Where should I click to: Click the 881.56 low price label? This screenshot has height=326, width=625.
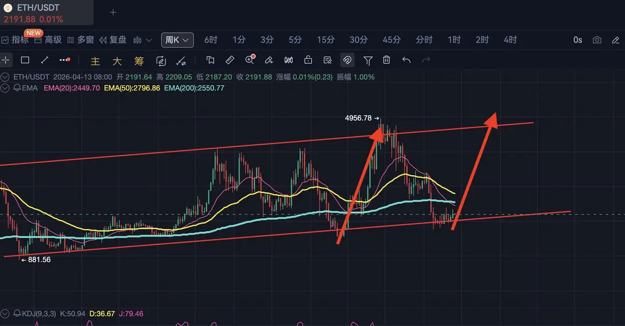[40, 259]
